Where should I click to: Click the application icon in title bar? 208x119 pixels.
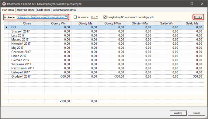pos(4,4)
